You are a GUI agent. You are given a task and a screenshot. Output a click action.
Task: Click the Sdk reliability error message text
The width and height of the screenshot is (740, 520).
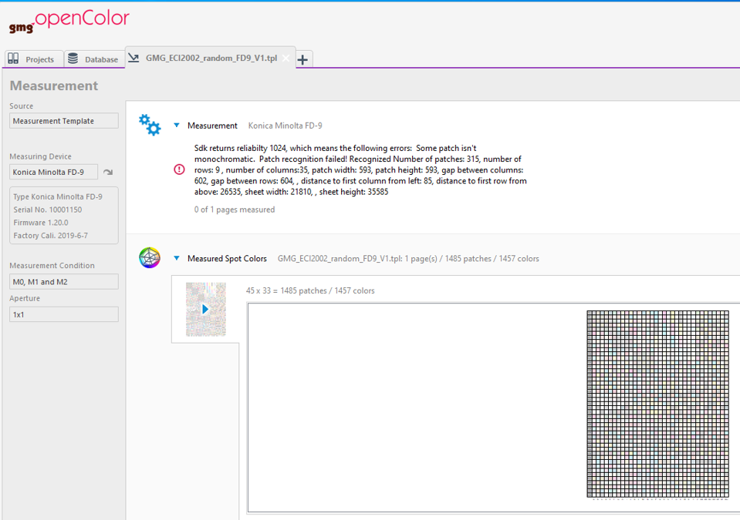coord(360,169)
